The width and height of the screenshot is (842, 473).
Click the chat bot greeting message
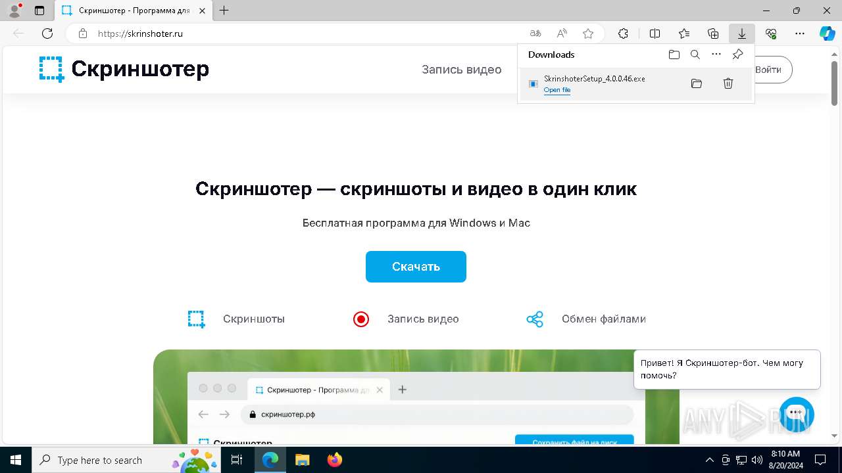(727, 369)
